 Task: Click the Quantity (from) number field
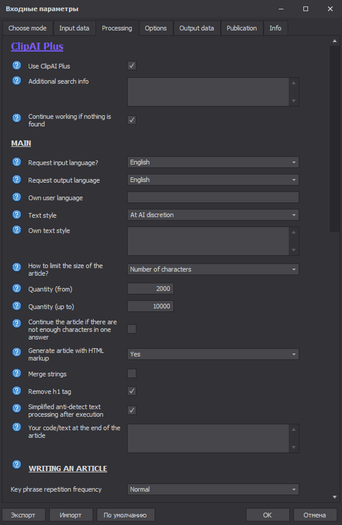click(151, 289)
